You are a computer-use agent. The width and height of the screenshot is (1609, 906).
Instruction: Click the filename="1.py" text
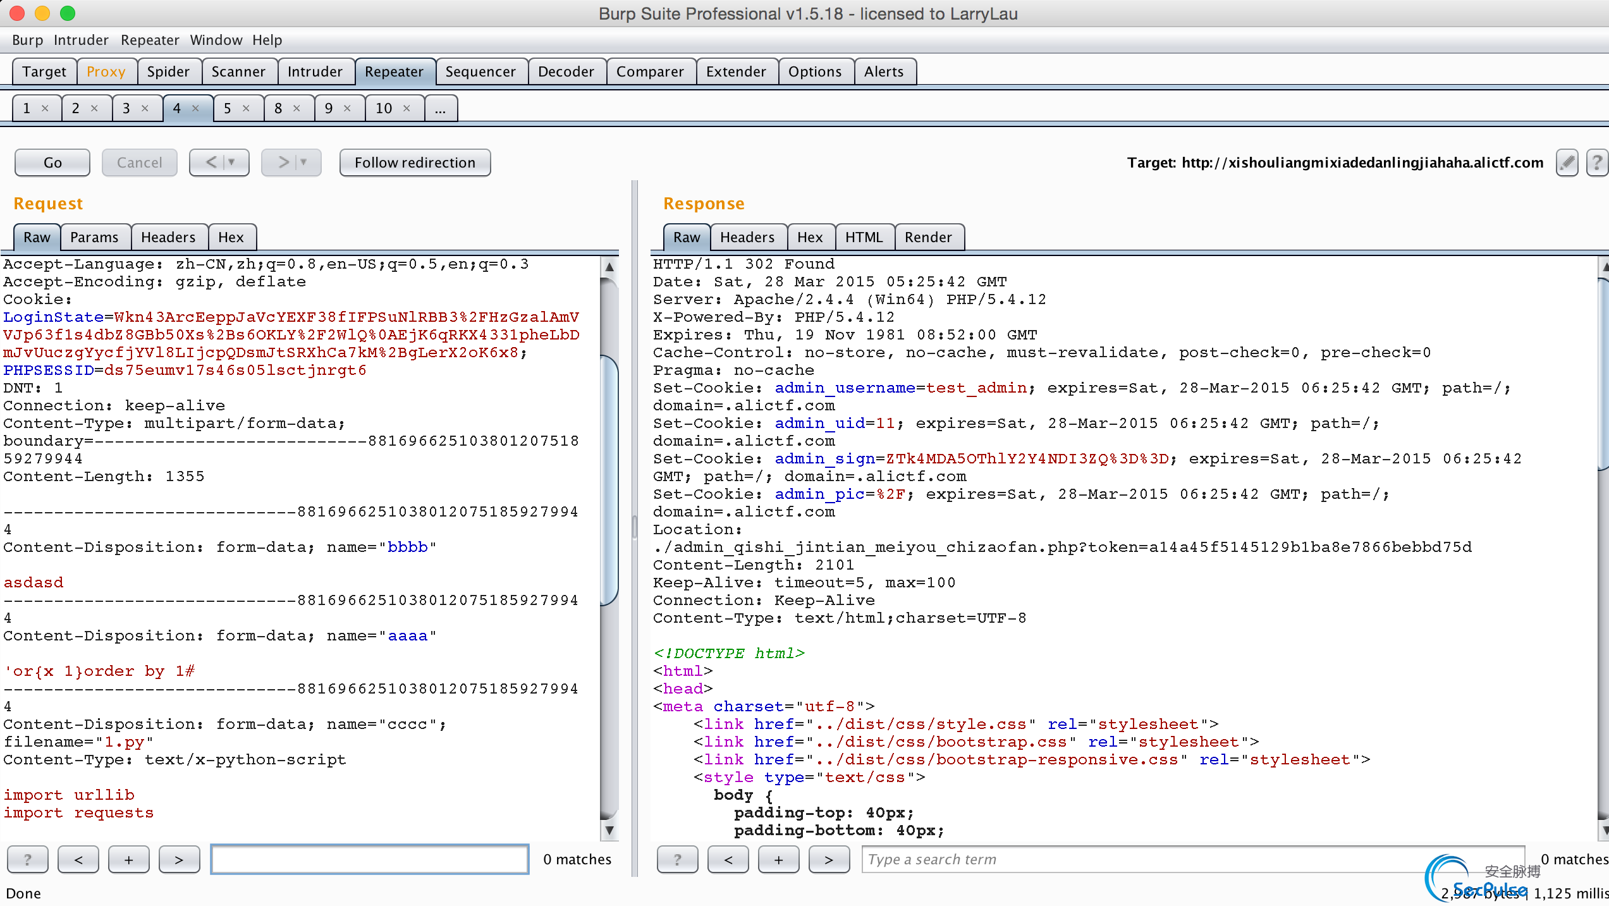pos(79,742)
